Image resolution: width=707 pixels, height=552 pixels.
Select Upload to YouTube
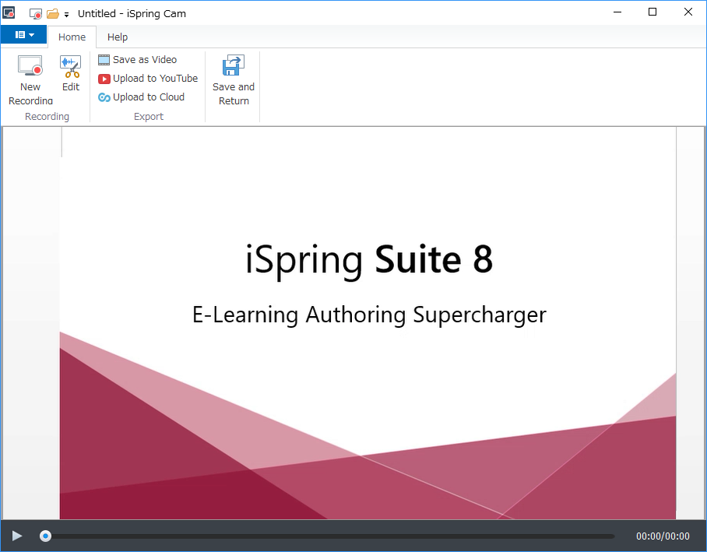click(148, 79)
